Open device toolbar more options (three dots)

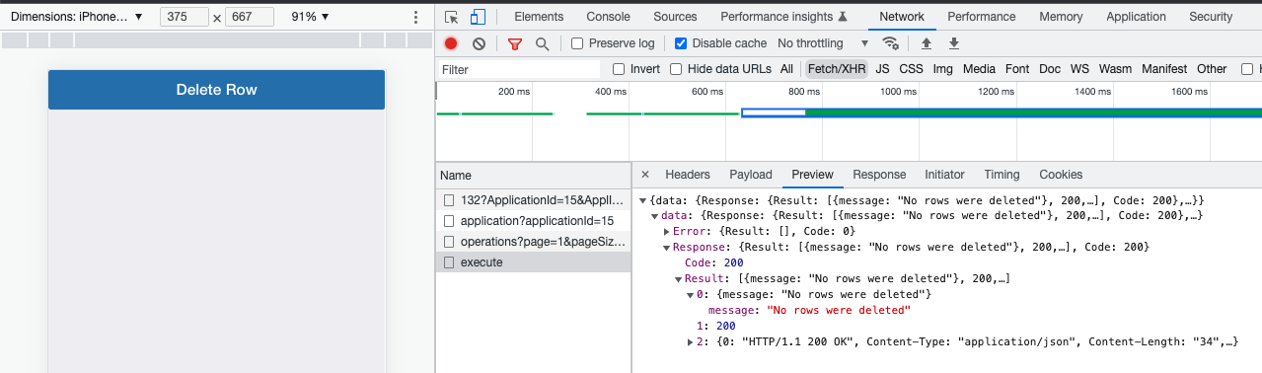[415, 18]
